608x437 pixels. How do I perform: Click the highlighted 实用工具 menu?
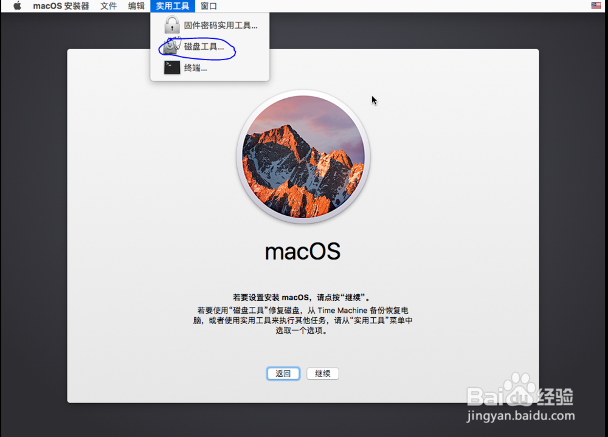point(172,6)
